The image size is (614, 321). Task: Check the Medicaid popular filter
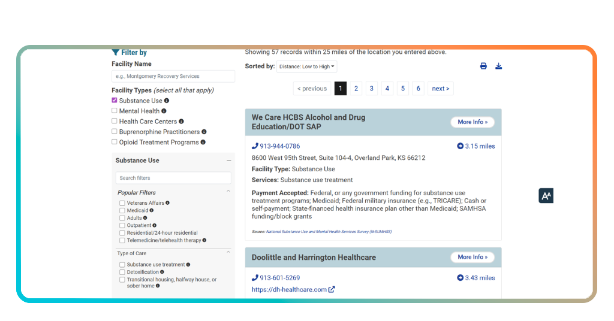point(122,211)
